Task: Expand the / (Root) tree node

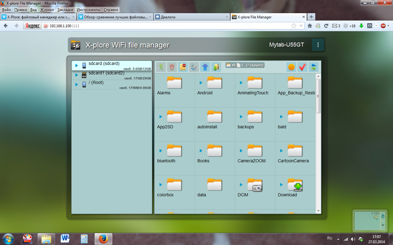Action: tap(77, 85)
